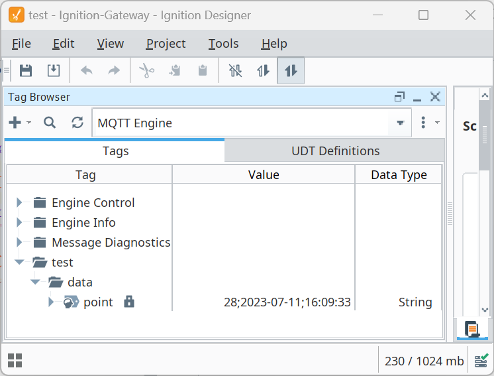This screenshot has width=494, height=376.
Task: Switch to the UDT Definitions tab
Action: [x=335, y=151]
